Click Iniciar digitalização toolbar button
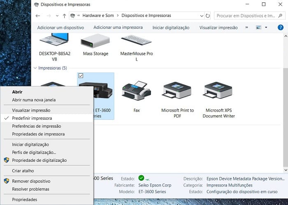 pos(171,28)
